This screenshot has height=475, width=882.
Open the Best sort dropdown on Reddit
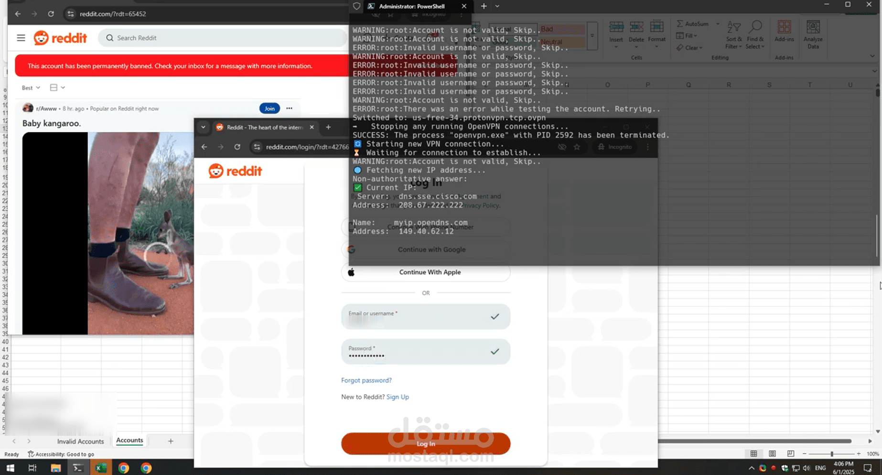click(31, 87)
